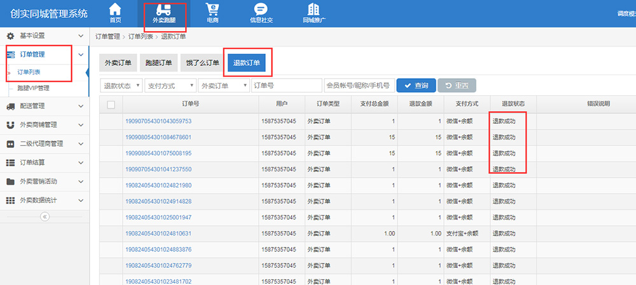Screen dimensions: 636x285
Task: Switch to the 跑腿订单 tab
Action: pos(158,63)
